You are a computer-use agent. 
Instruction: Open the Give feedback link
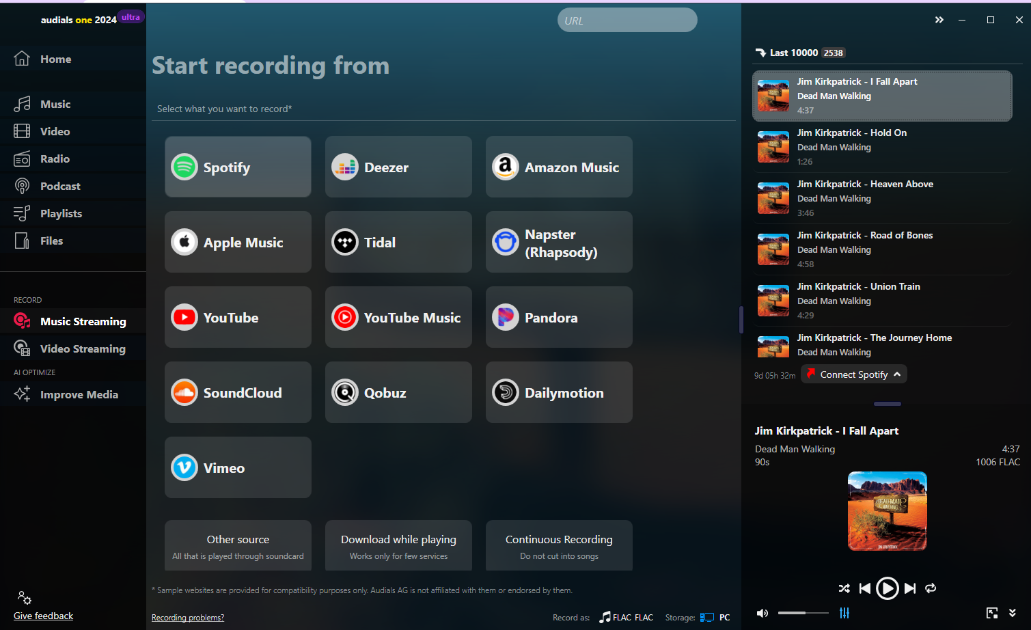[x=43, y=616]
